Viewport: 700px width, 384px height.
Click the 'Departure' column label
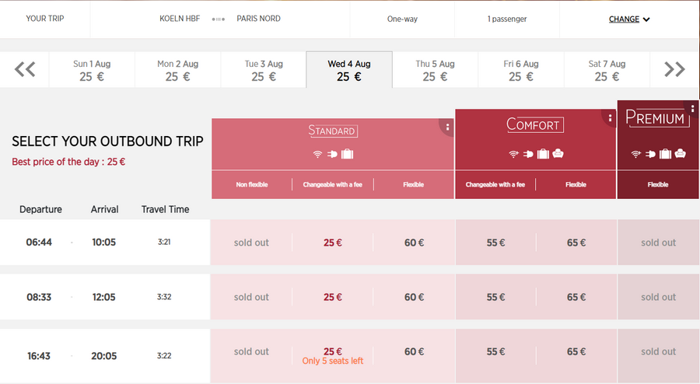(x=40, y=209)
